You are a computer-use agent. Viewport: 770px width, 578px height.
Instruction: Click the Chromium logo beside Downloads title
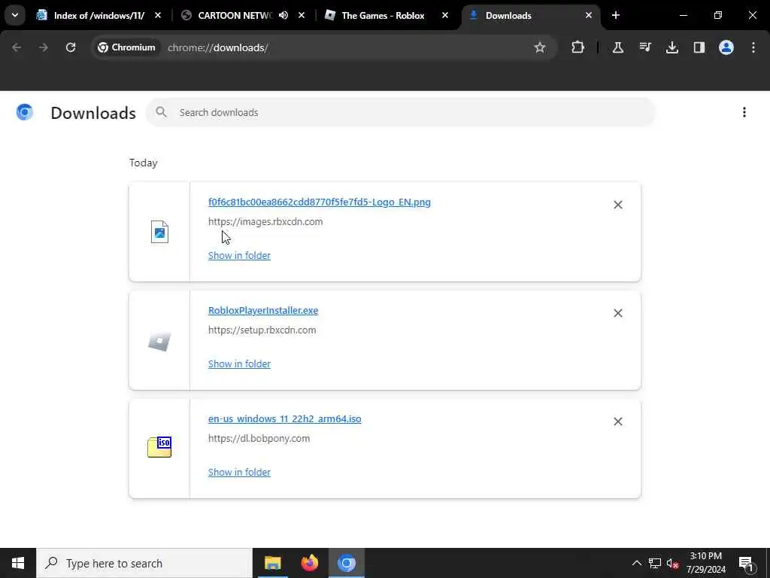pyautogui.click(x=25, y=112)
